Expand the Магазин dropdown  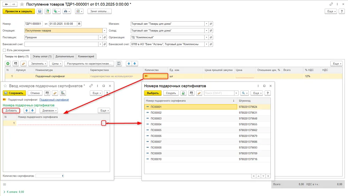[x=206, y=24]
